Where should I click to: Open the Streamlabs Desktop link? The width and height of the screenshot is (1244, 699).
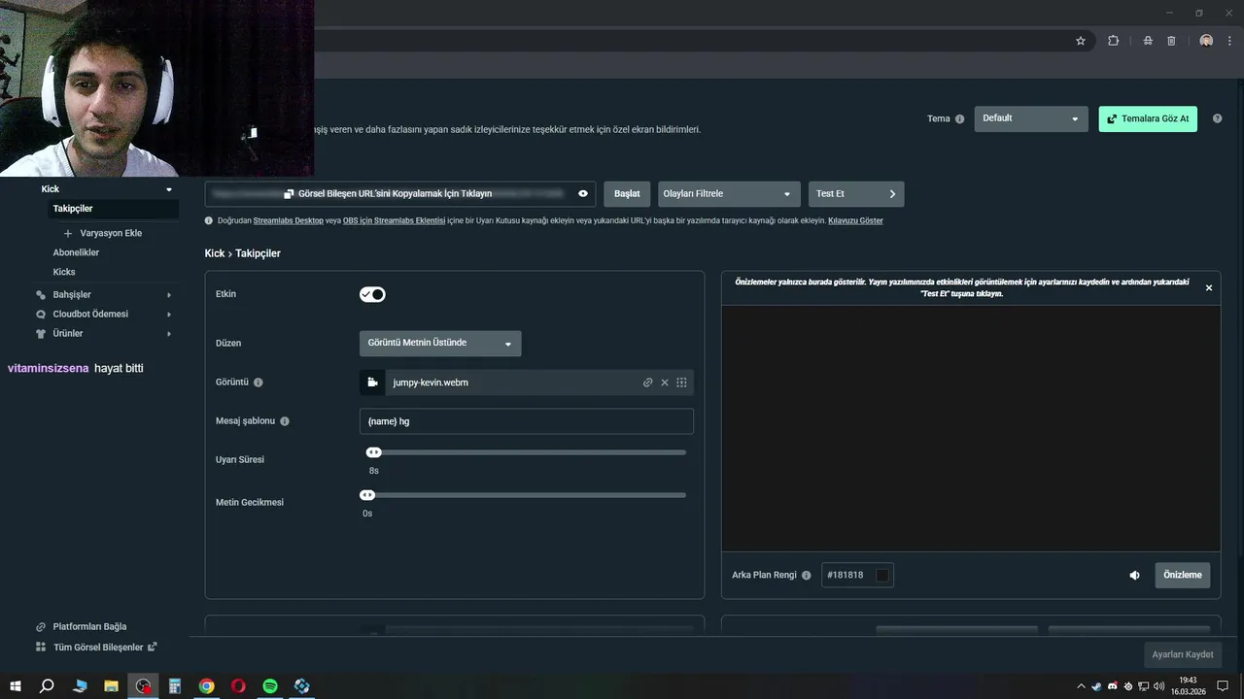pyautogui.click(x=289, y=220)
